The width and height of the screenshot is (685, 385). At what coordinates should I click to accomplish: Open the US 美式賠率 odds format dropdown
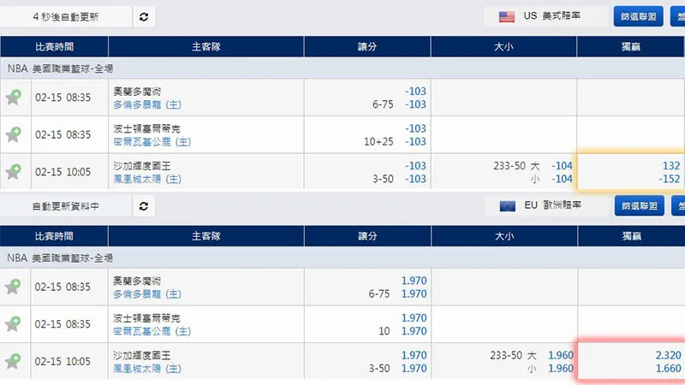(545, 16)
